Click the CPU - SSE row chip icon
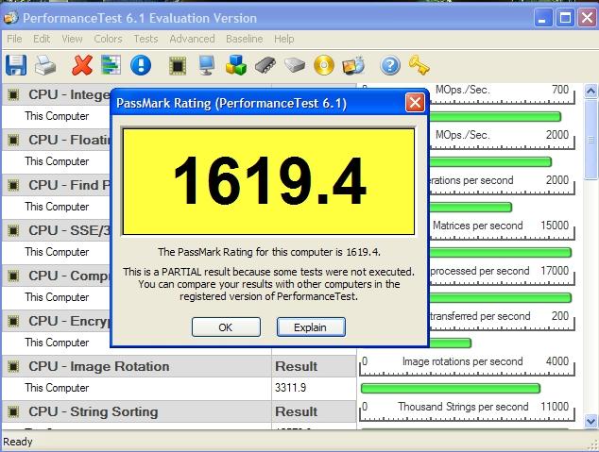This screenshot has height=452, width=599. tap(13, 230)
